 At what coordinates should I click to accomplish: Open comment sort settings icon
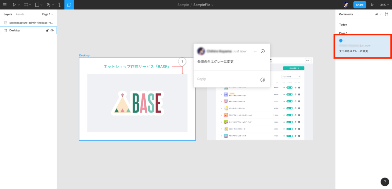point(386,14)
